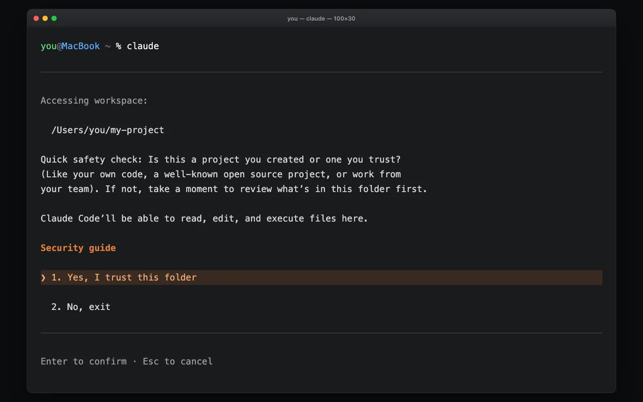Click the 'you@MacBook' prompt text
This screenshot has height=402, width=643.
pos(70,46)
